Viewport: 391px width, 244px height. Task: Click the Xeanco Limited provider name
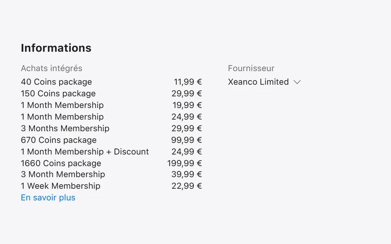(258, 82)
